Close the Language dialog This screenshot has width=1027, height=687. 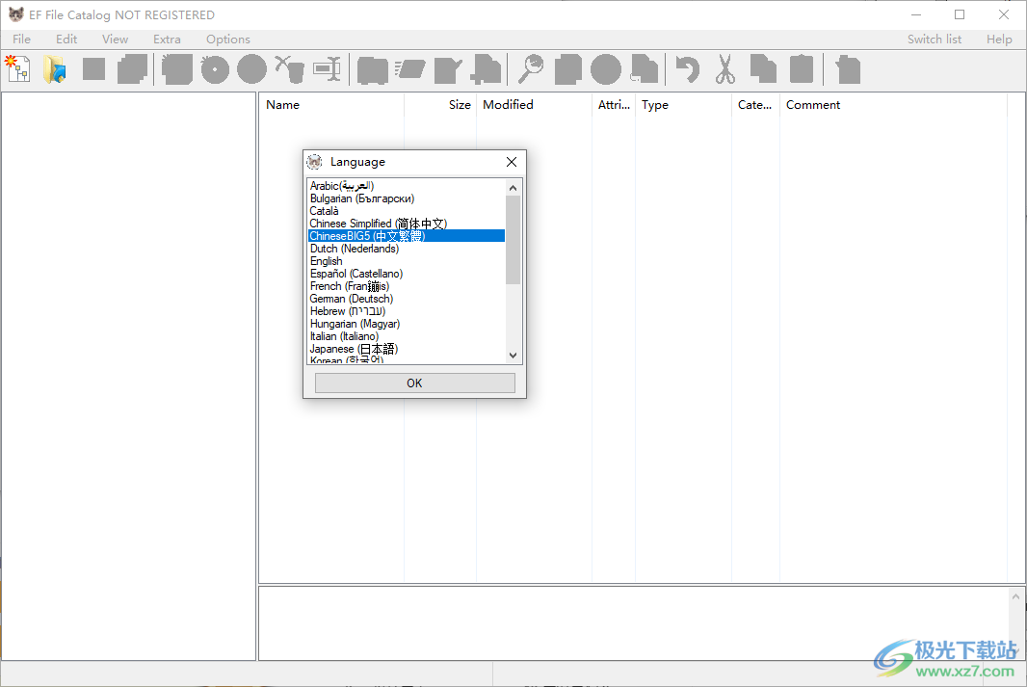(512, 162)
